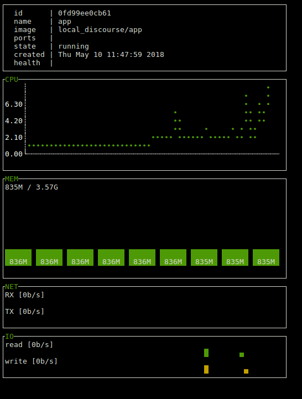This screenshot has width=302, height=399.
Task: Click the taller yellow IO write bar
Action: pyautogui.click(x=206, y=369)
